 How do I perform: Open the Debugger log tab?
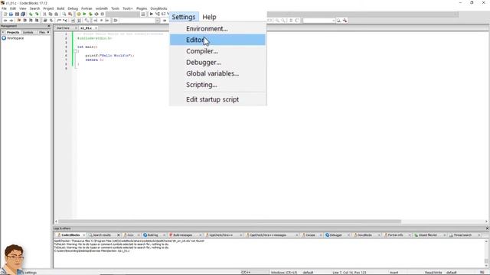[335, 235]
